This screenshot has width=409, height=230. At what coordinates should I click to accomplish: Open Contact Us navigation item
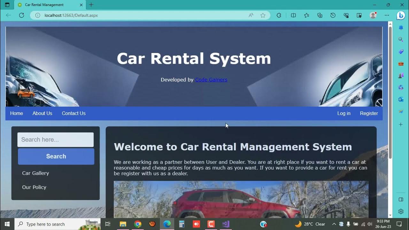pyautogui.click(x=73, y=113)
